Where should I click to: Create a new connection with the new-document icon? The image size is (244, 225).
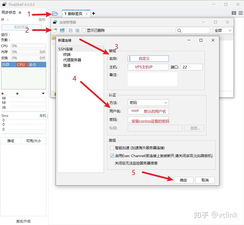pyautogui.click(x=55, y=30)
